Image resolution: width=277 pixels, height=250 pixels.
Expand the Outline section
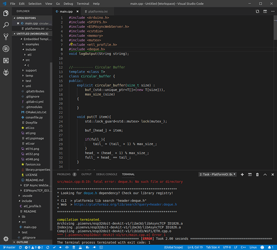click(33, 242)
